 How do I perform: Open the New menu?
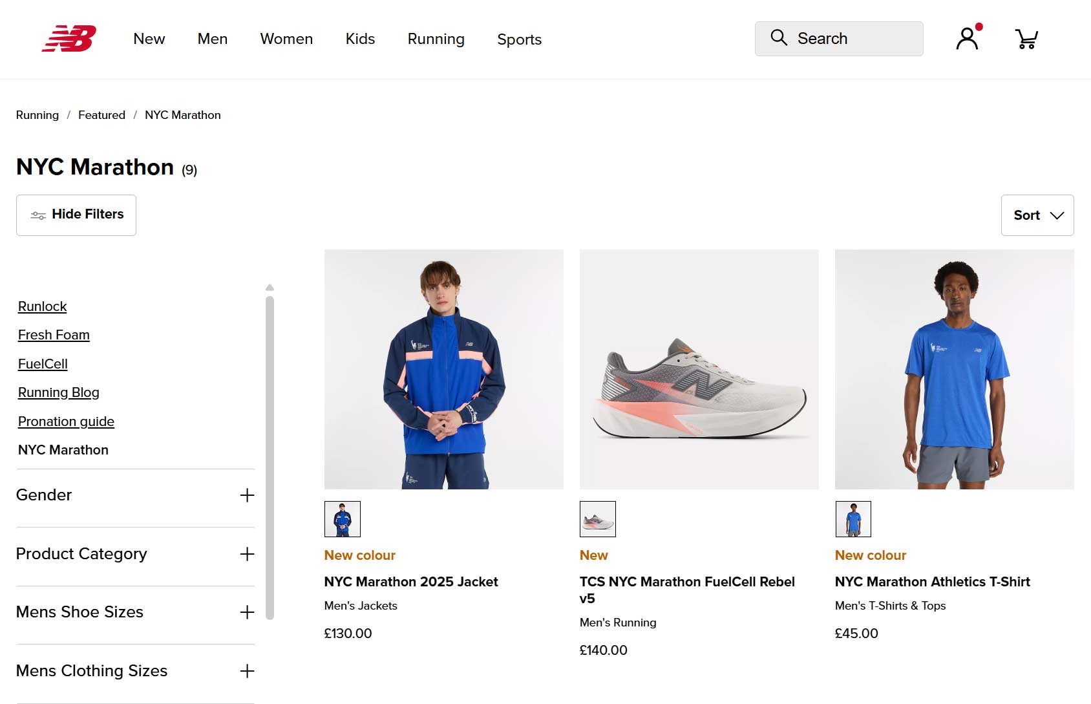tap(149, 39)
